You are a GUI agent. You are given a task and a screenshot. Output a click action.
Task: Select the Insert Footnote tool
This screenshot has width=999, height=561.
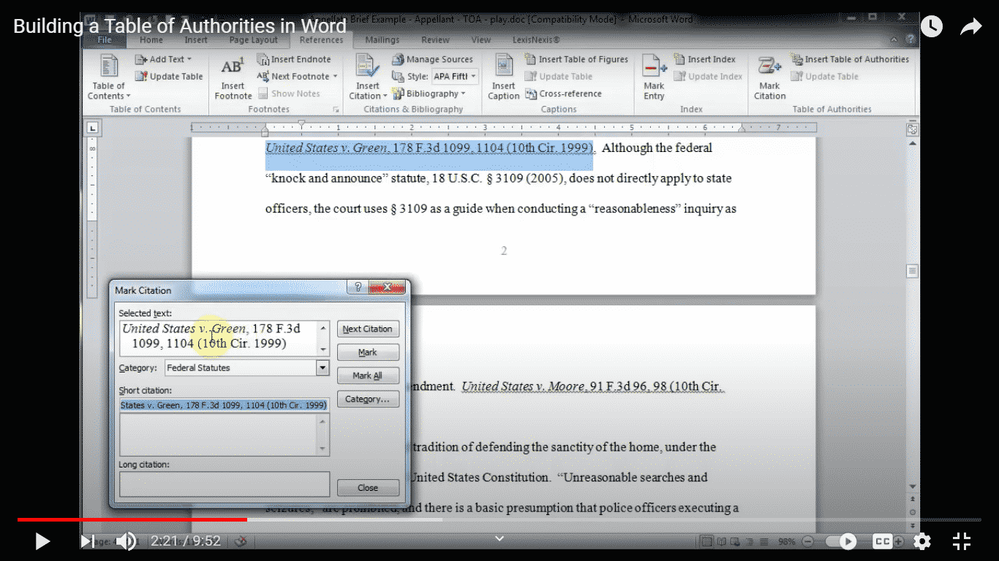point(233,76)
